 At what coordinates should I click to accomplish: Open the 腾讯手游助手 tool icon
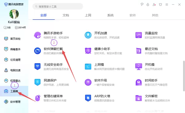[x=38, y=35]
